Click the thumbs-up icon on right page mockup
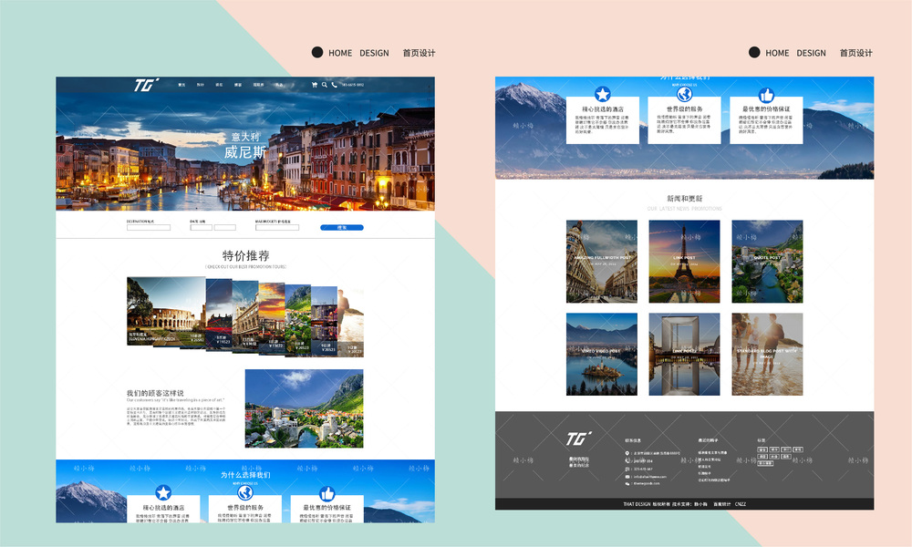912x547 pixels. 766,95
